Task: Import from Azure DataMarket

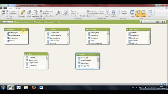Action: point(36,14)
